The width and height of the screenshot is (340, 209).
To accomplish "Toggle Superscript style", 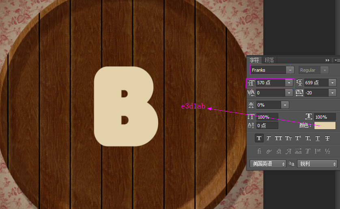I will pos(298,138).
